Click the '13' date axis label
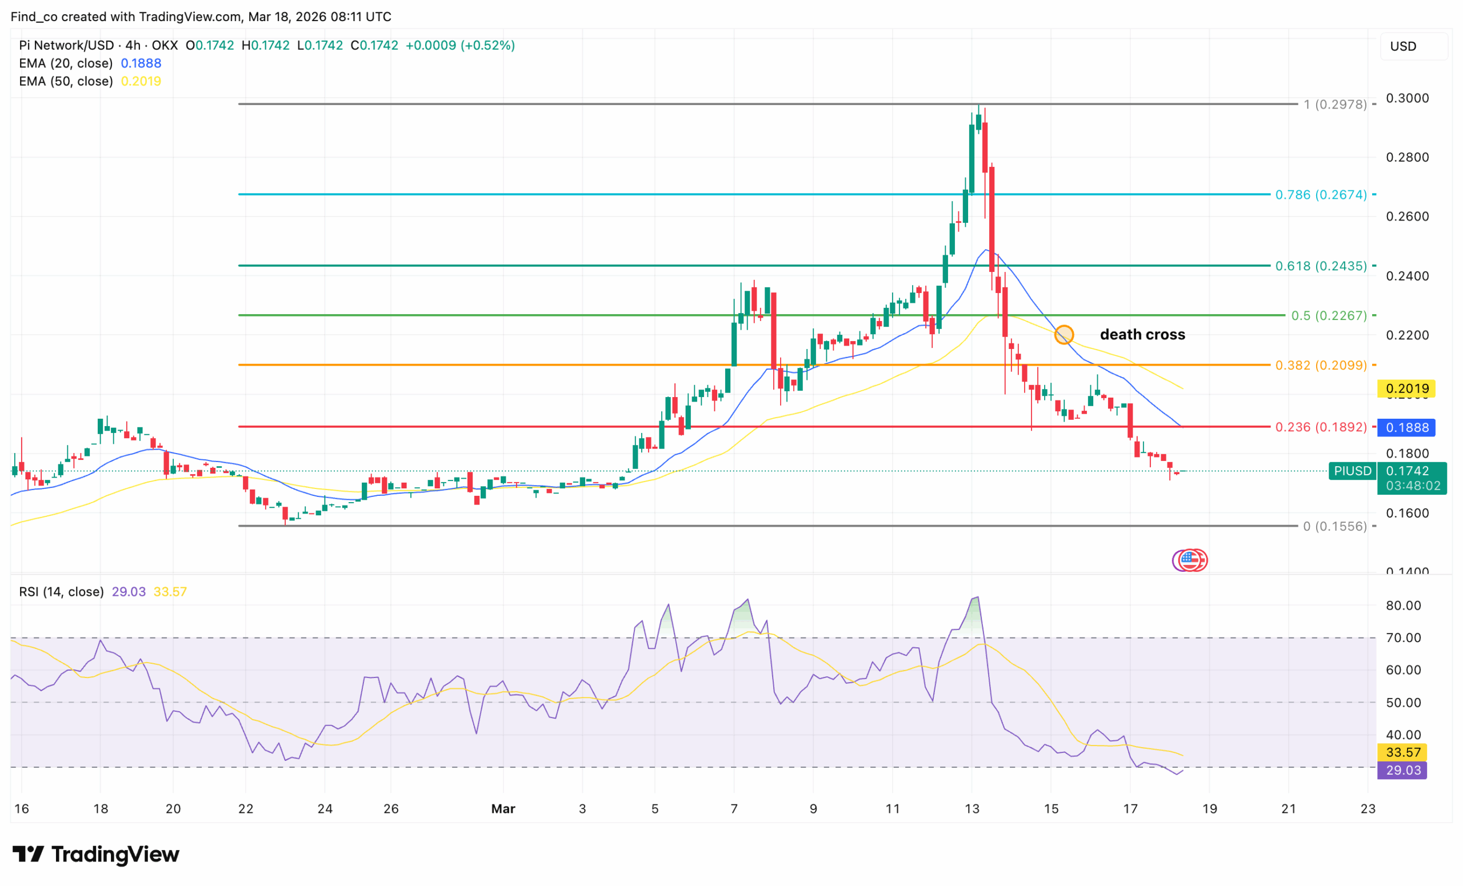Image resolution: width=1463 pixels, height=886 pixels. tap(972, 808)
